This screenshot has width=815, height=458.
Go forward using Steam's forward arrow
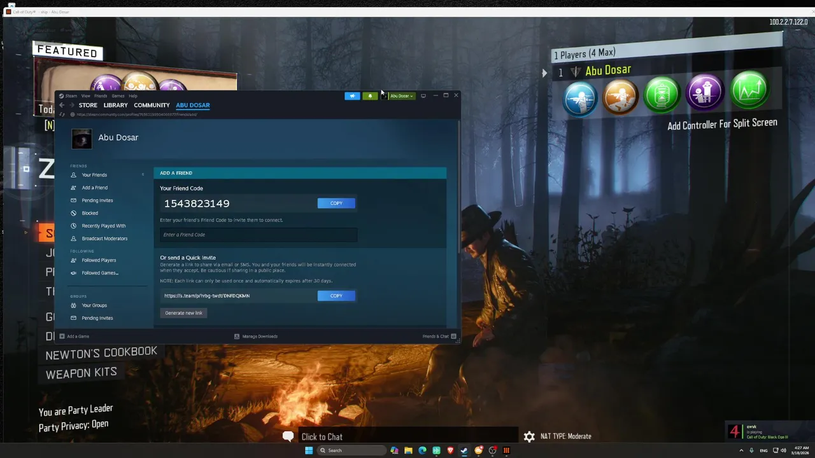(x=71, y=105)
